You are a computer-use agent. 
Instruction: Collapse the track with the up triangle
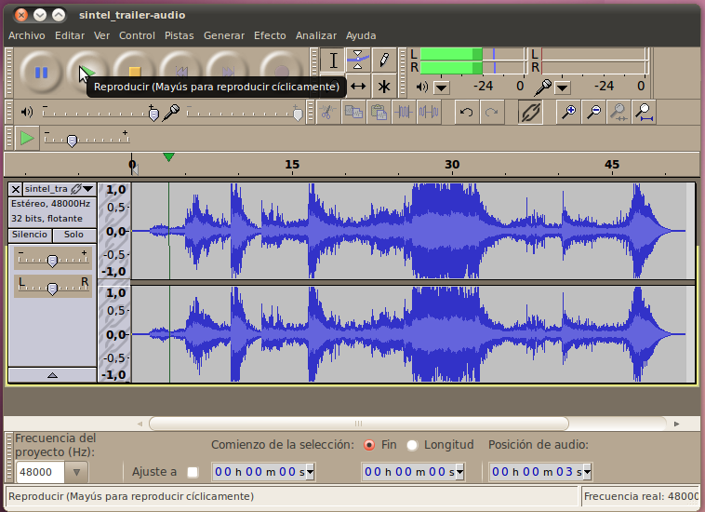(x=52, y=375)
